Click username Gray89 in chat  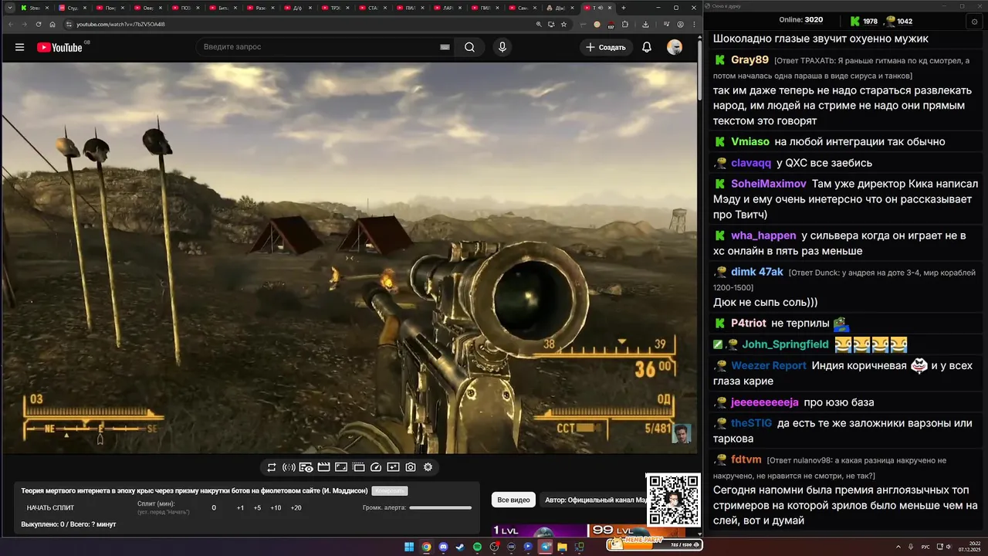click(749, 59)
